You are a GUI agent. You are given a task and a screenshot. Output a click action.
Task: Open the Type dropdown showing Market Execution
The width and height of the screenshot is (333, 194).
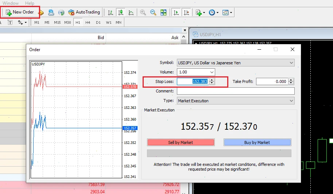tap(236, 101)
